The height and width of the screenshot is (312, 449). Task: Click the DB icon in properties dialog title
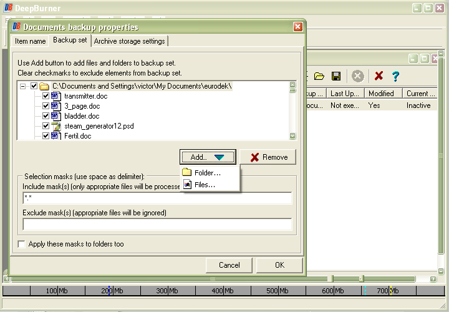point(16,27)
